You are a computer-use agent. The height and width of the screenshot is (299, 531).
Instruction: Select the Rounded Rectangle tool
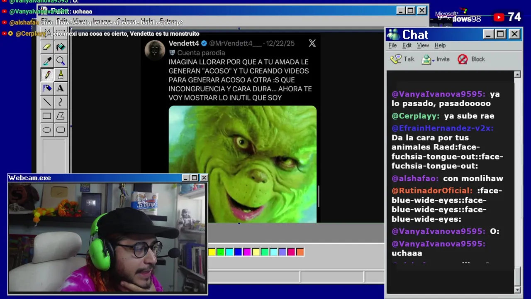click(x=61, y=130)
